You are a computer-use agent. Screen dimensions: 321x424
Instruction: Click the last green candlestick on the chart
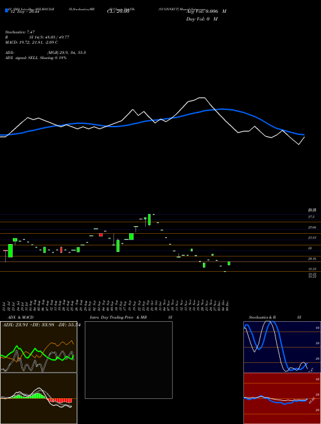click(x=229, y=263)
